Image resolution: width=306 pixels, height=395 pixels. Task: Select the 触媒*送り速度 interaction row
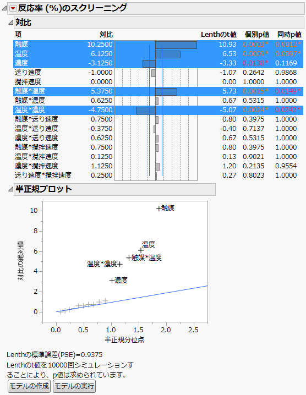(158, 119)
